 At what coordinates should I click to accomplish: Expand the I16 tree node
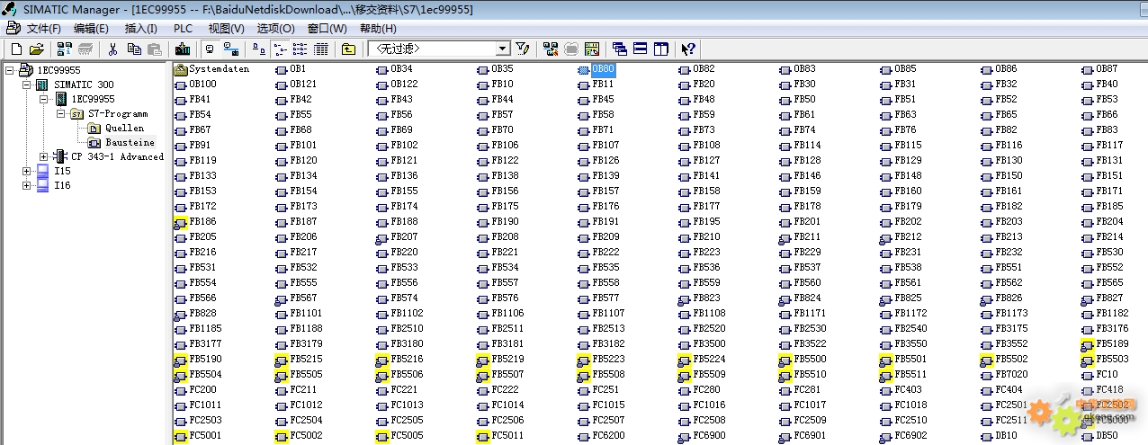27,185
